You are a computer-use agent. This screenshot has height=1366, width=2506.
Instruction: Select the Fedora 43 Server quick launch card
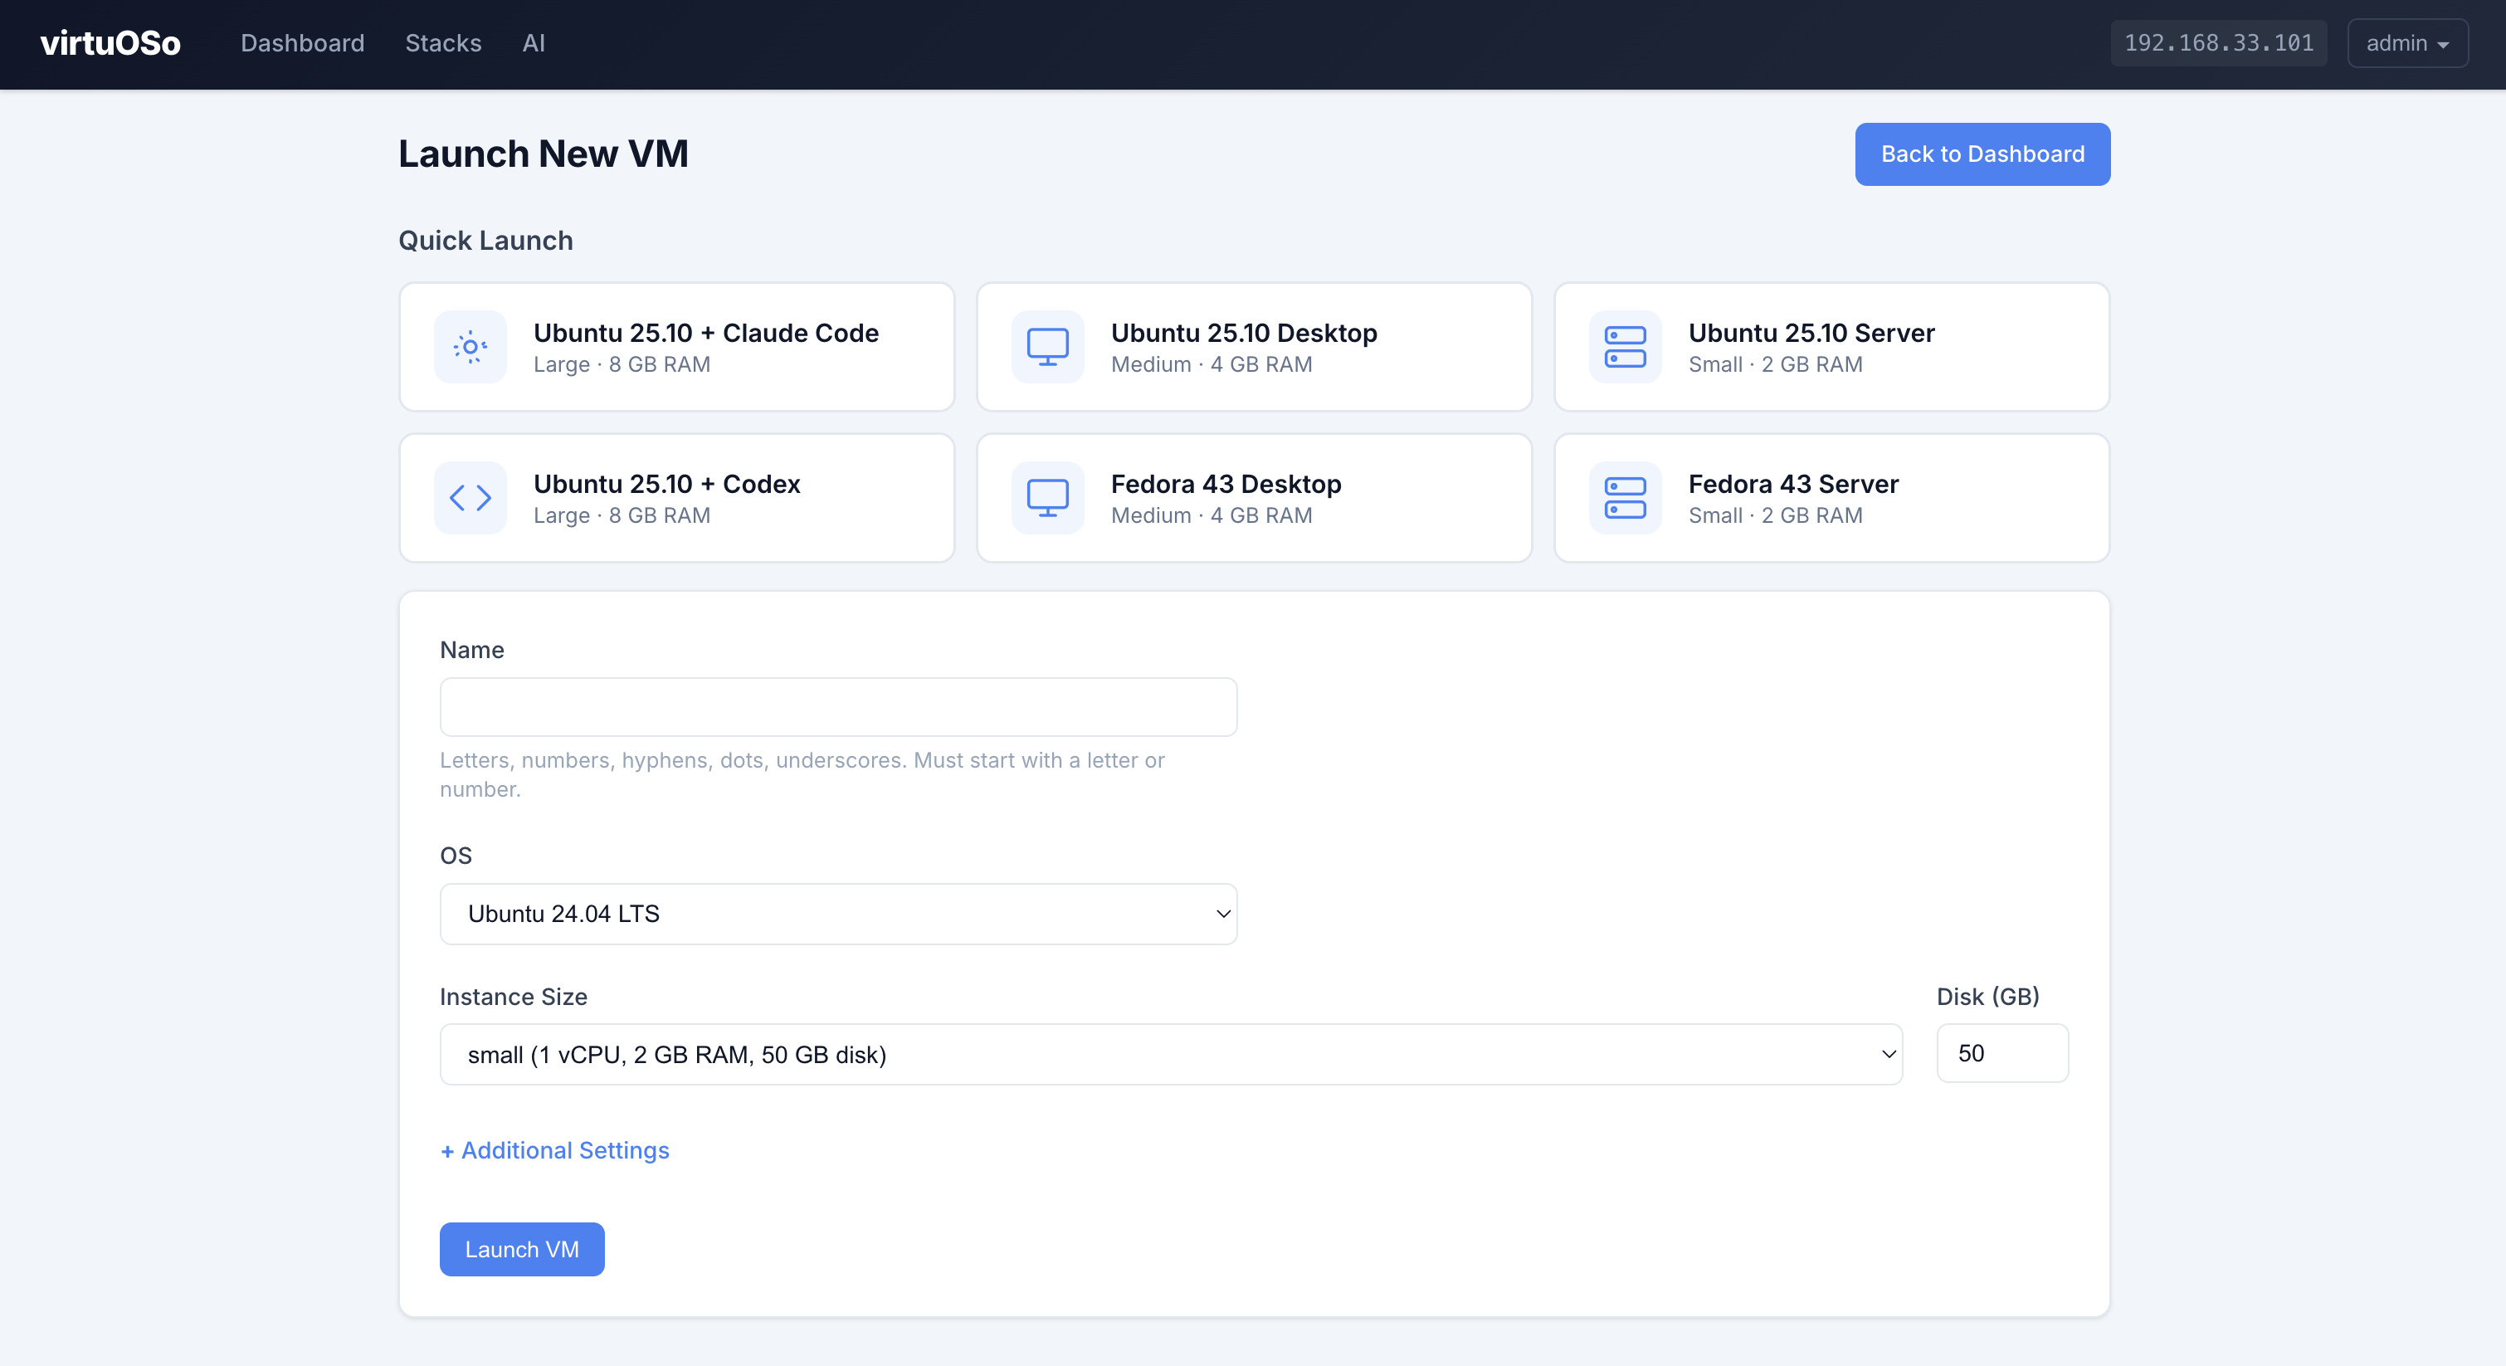[x=1831, y=497]
